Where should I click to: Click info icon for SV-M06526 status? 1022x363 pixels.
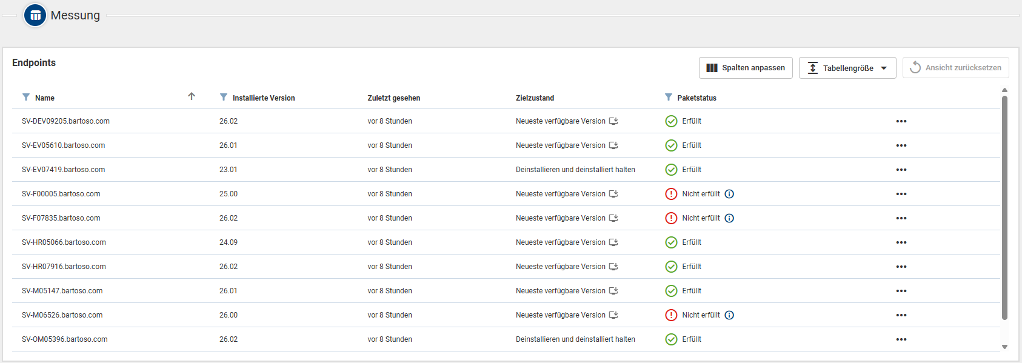tap(730, 315)
